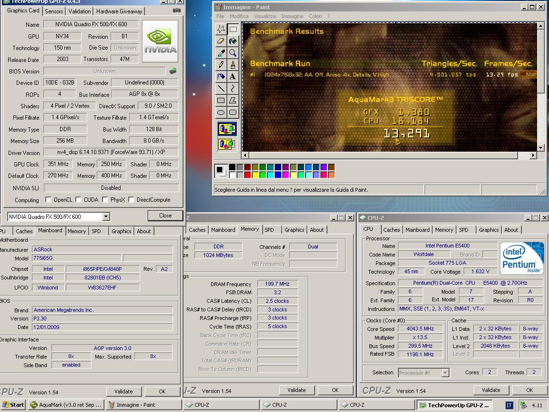Open the File menu in Paint

click(x=220, y=16)
